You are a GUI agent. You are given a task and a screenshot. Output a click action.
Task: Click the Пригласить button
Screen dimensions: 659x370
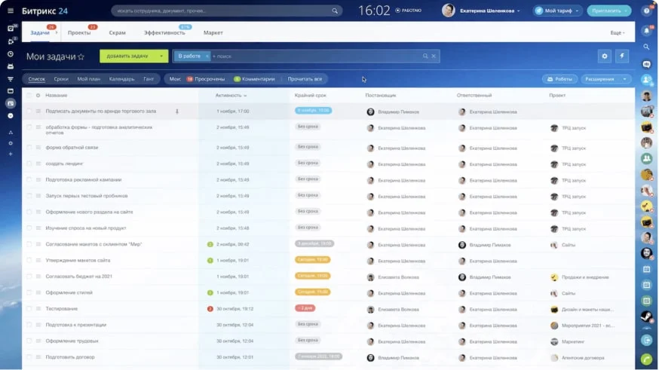(609, 11)
